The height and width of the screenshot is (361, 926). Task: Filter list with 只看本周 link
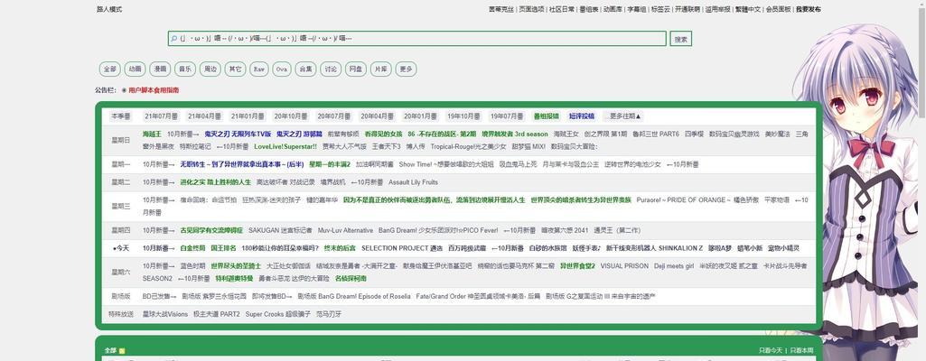[801, 350]
